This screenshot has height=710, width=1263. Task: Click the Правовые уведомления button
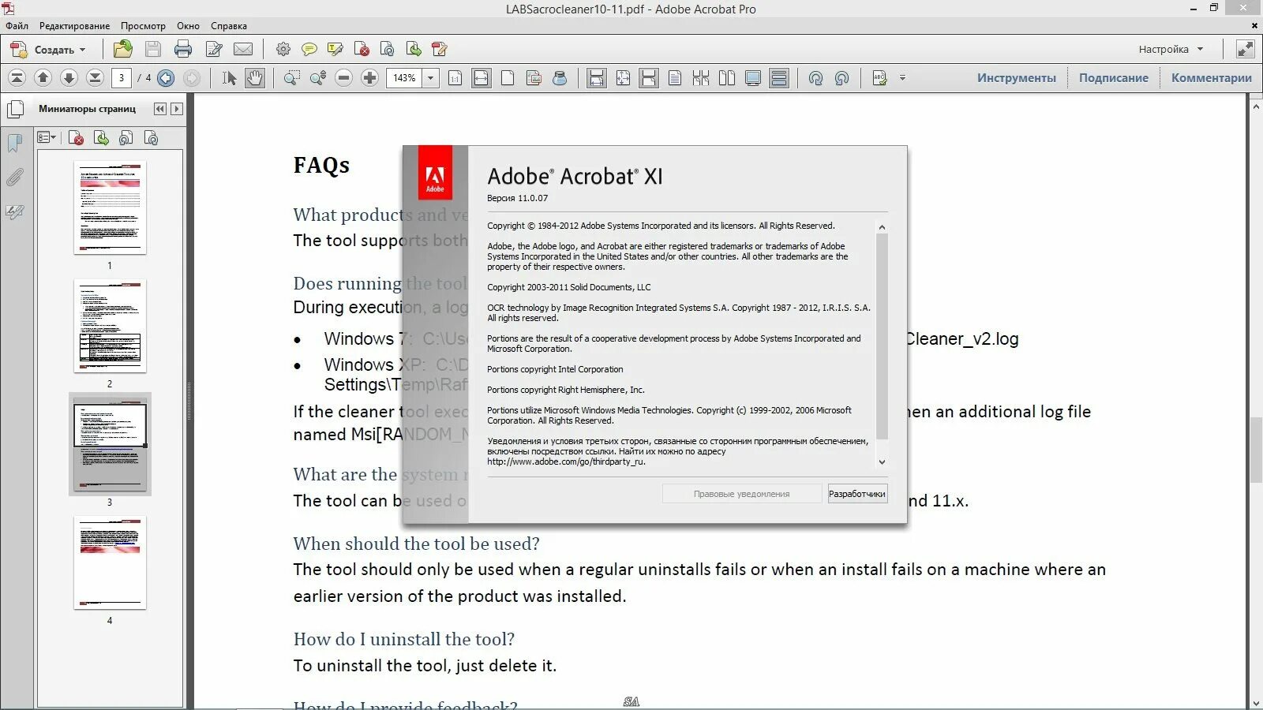(741, 494)
